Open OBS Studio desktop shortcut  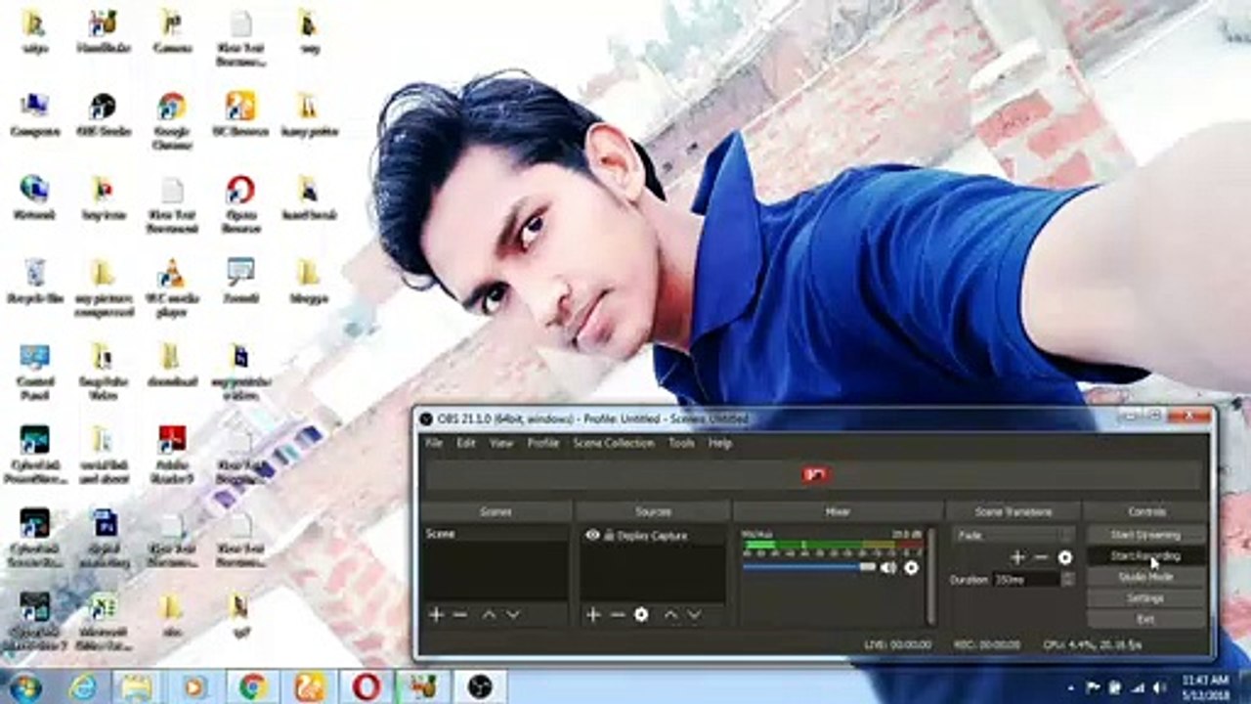[103, 113]
